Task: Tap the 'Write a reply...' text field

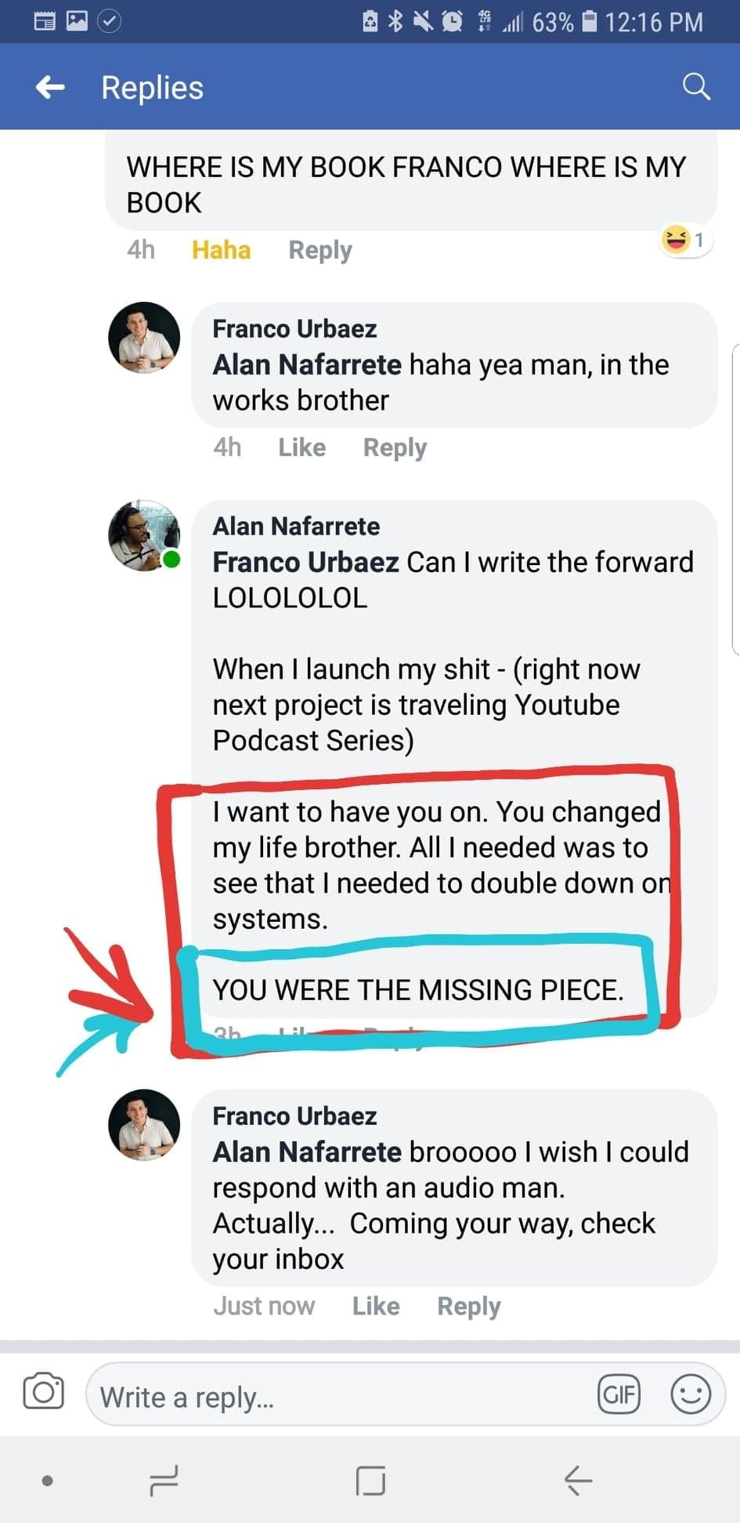Action: pos(337,1396)
